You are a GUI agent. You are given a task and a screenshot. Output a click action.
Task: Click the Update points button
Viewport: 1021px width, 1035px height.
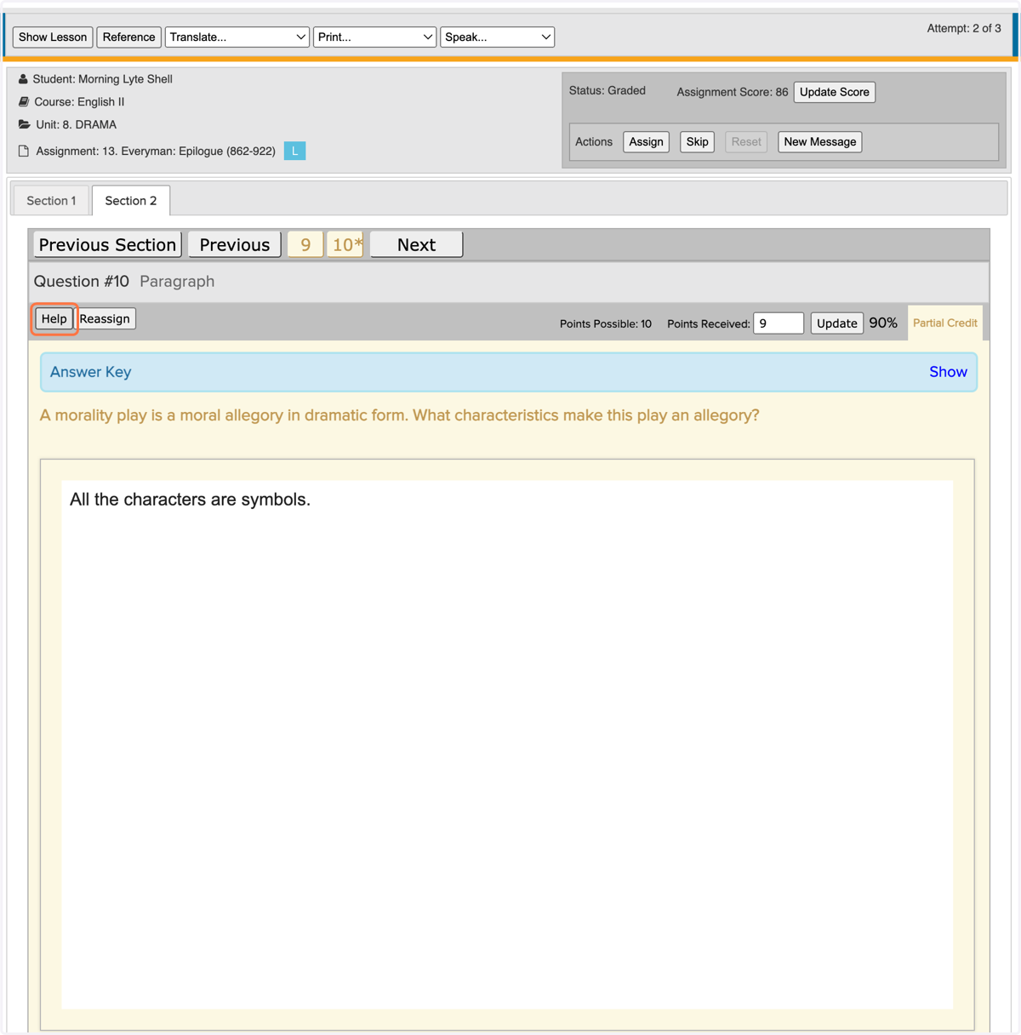coord(836,323)
